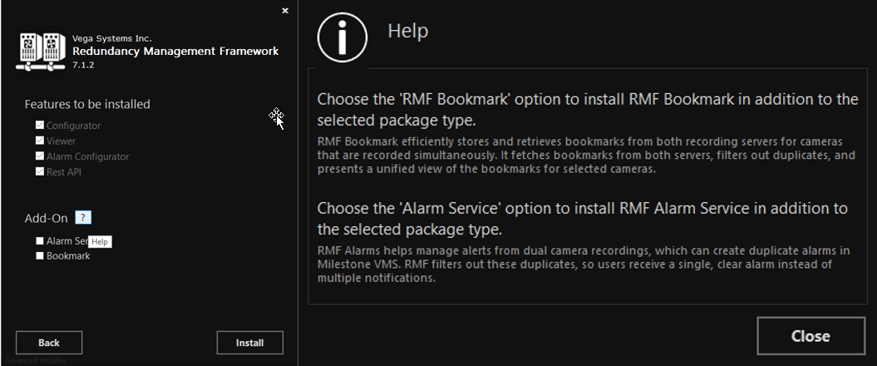The height and width of the screenshot is (366, 877).
Task: Toggle the Alarm Configurator checkbox
Action: pos(40,156)
